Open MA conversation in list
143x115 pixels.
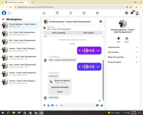coord(20,42)
